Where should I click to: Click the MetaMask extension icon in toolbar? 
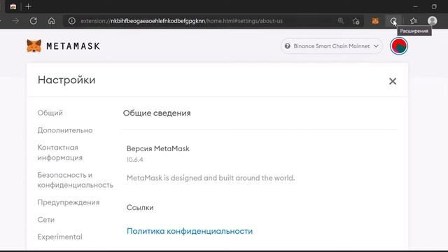point(375,21)
